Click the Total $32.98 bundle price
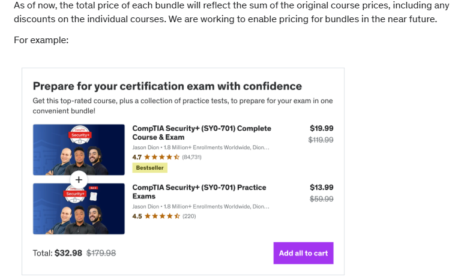 (68, 253)
